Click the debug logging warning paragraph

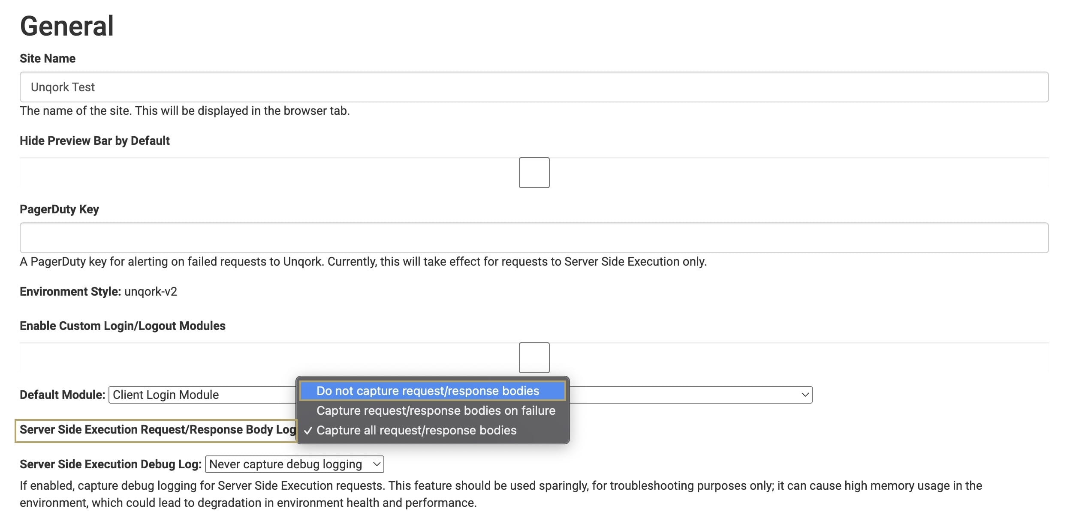tap(501, 494)
